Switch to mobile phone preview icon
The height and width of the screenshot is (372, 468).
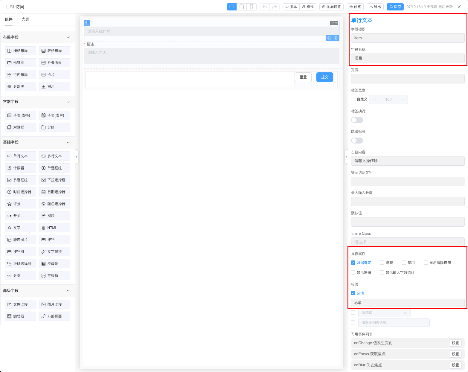tap(251, 7)
